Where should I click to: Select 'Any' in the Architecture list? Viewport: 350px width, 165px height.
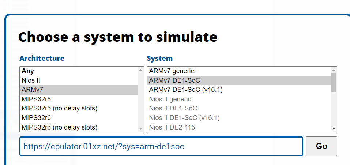click(79, 71)
